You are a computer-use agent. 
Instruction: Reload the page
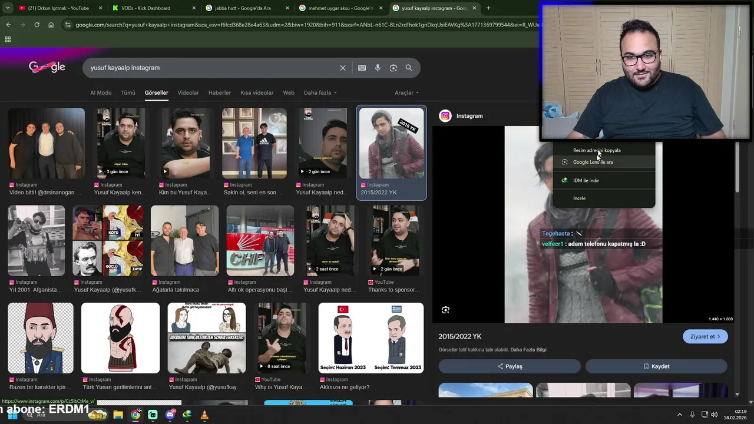[x=37, y=25]
